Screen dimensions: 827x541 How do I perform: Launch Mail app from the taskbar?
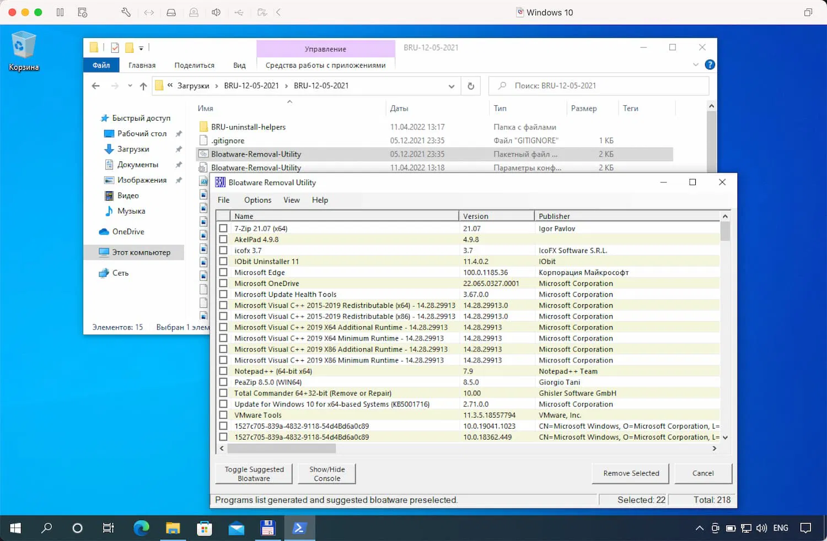coord(236,528)
